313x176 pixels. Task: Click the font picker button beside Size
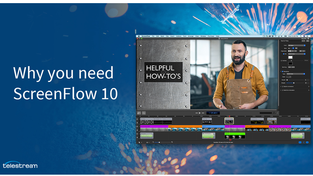[296, 48]
